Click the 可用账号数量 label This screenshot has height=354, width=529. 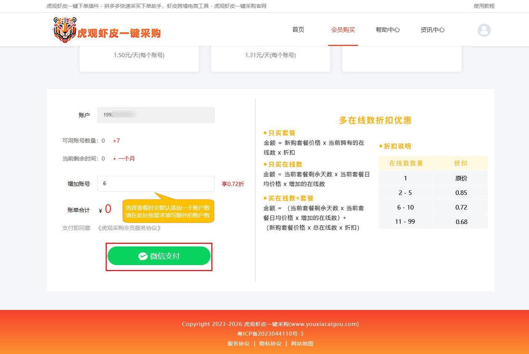coord(80,141)
